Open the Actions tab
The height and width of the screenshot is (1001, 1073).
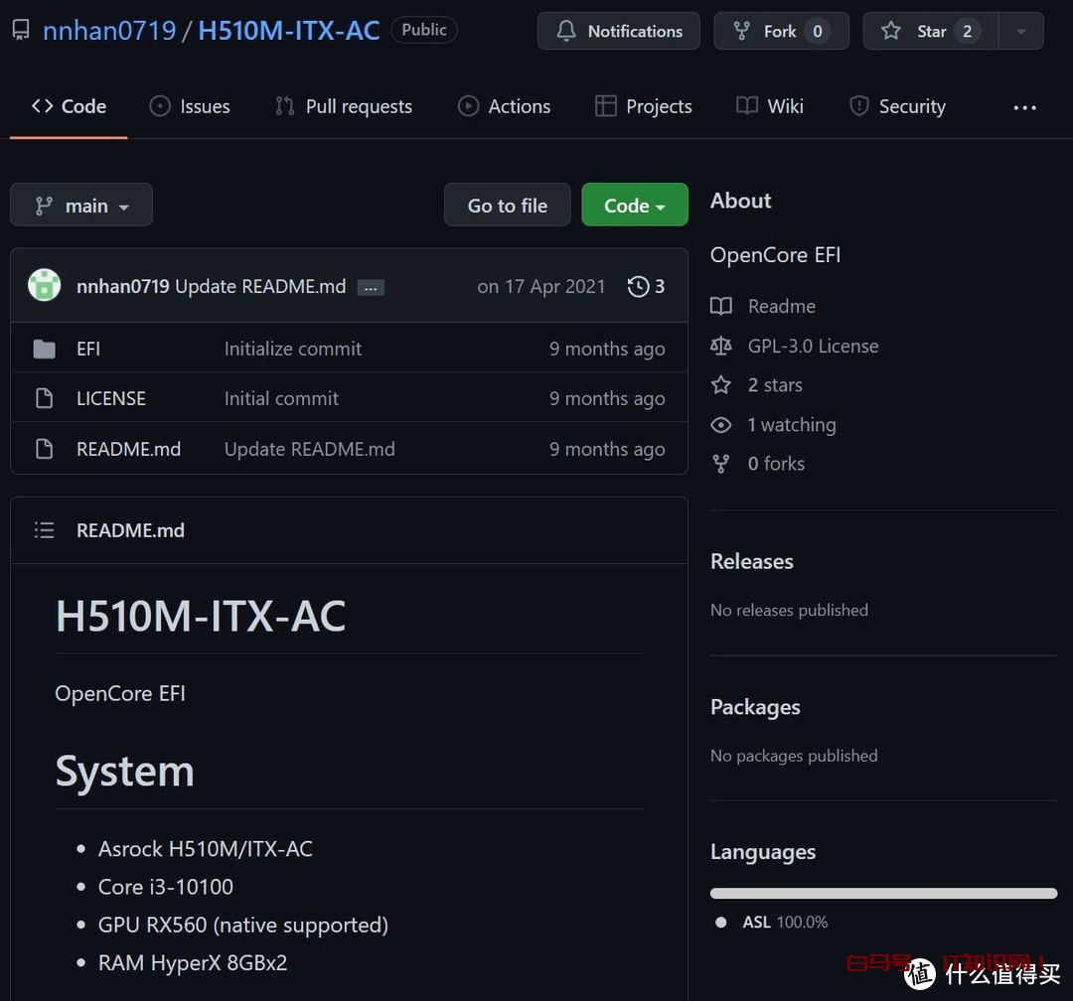pyautogui.click(x=504, y=106)
